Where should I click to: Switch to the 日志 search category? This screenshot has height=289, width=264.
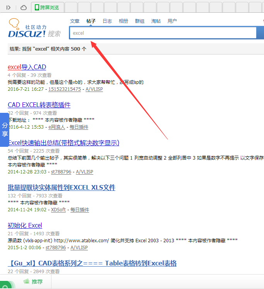(x=107, y=21)
